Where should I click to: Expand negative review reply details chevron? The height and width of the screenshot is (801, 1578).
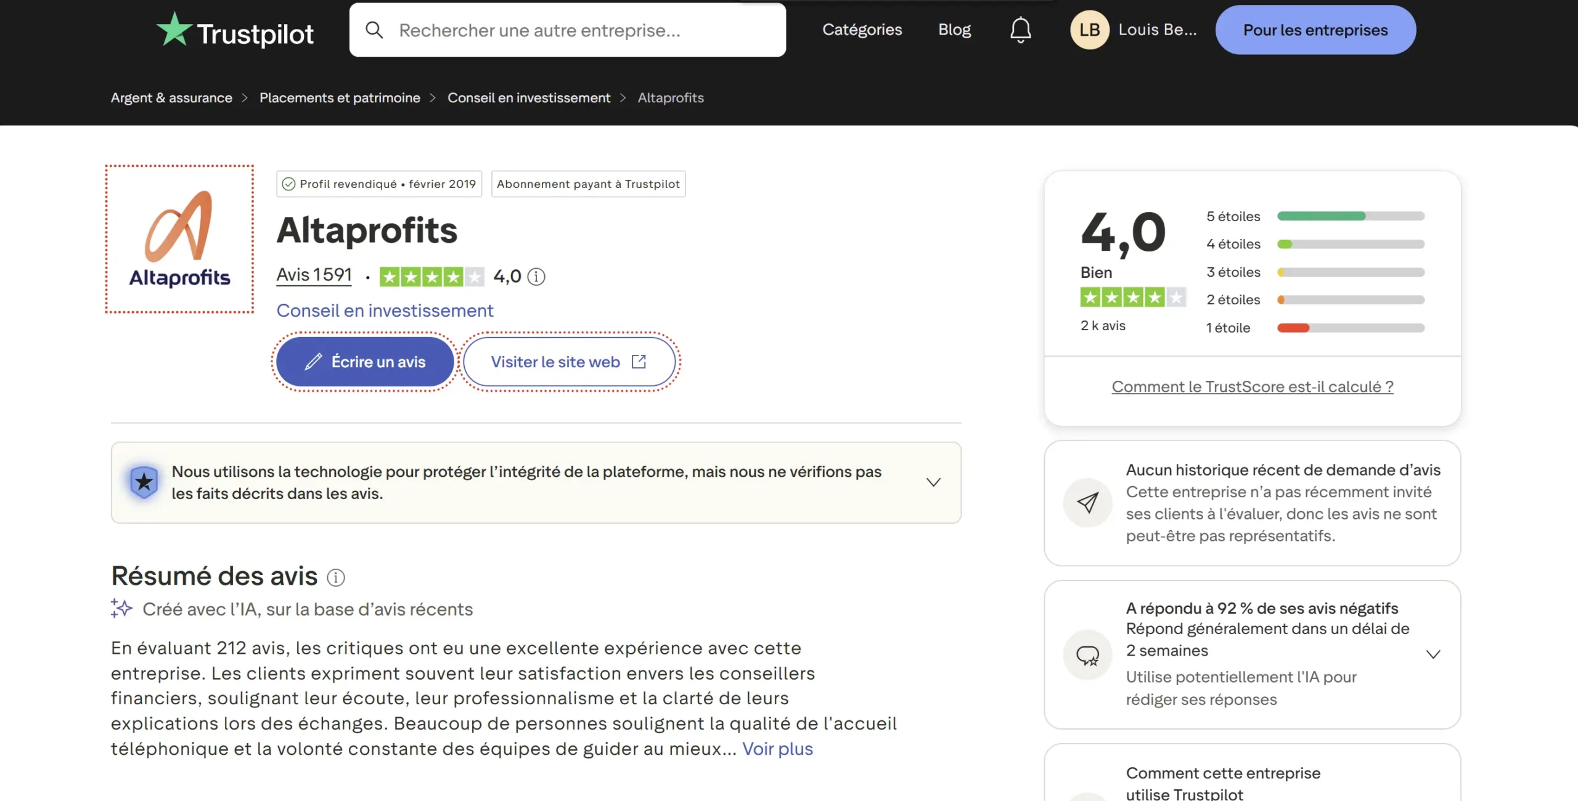[x=1433, y=654]
